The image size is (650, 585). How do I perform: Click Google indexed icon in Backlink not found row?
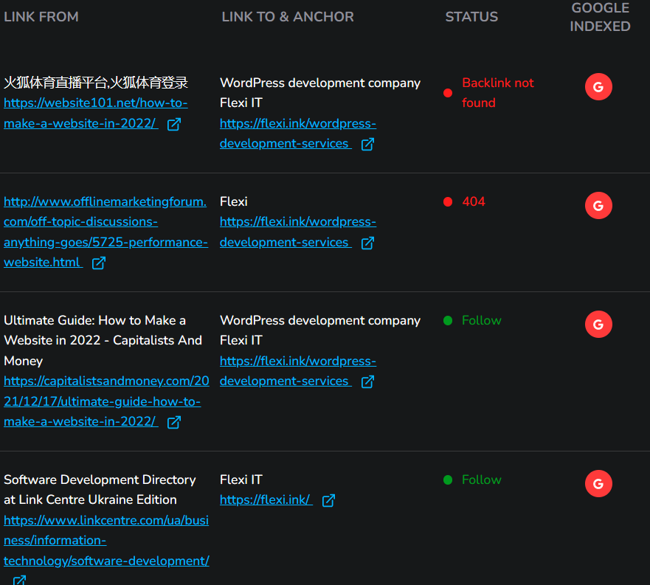pos(598,86)
